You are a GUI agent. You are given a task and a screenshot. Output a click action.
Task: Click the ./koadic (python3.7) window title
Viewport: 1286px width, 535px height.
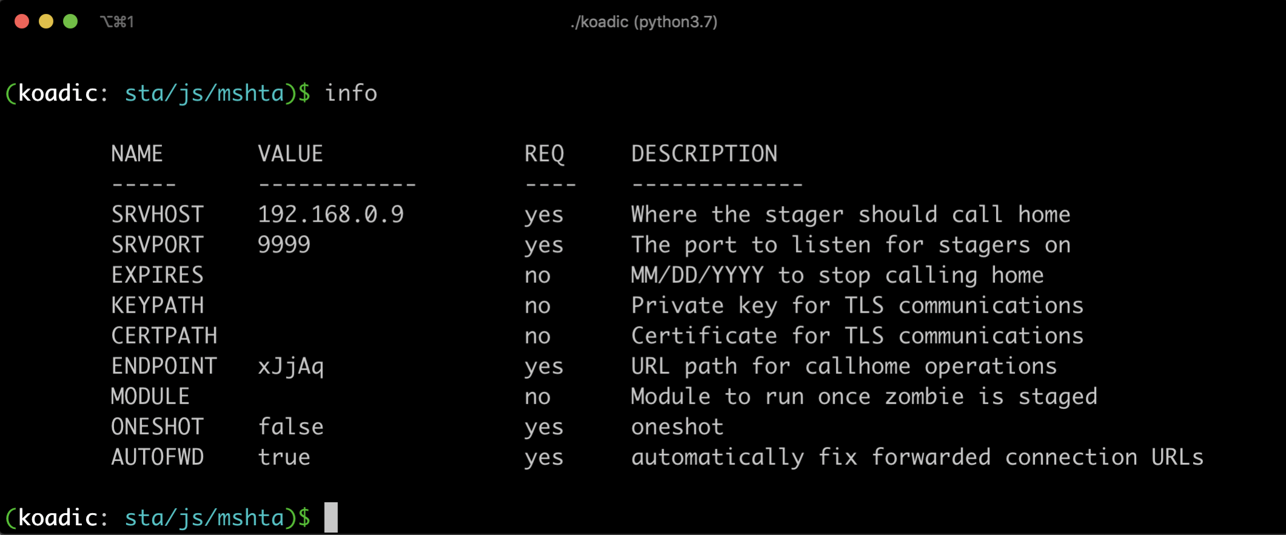[x=644, y=22]
